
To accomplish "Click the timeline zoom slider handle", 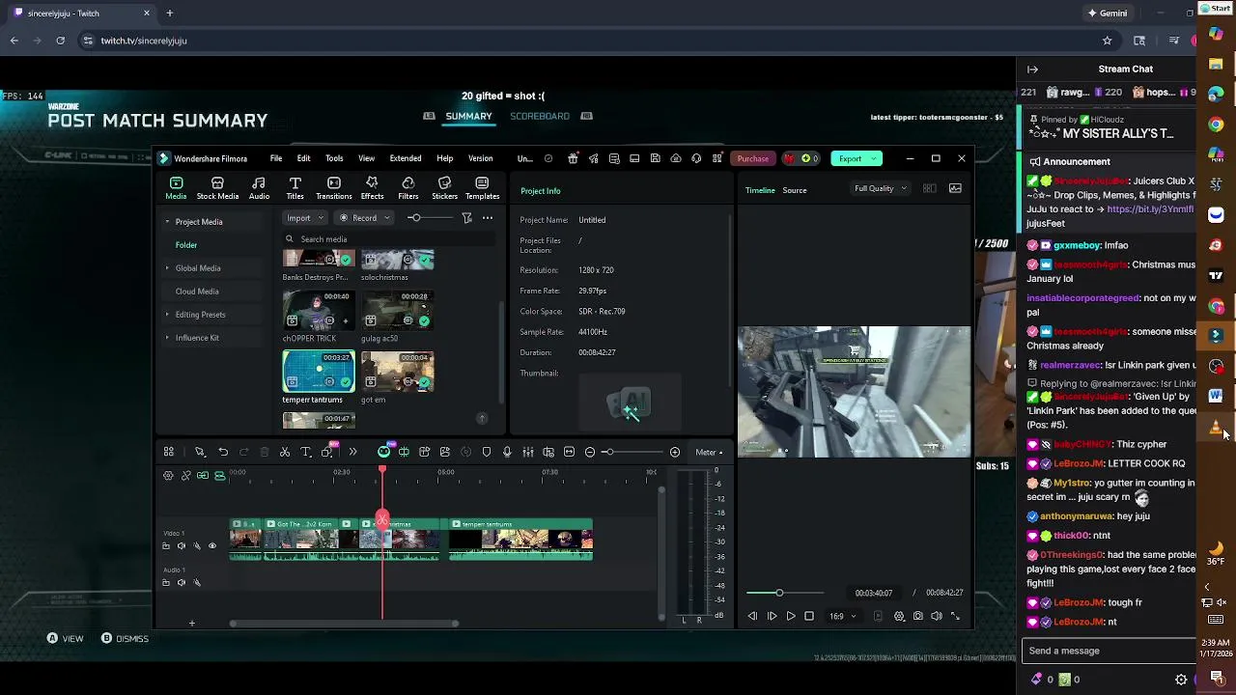I will 608,452.
